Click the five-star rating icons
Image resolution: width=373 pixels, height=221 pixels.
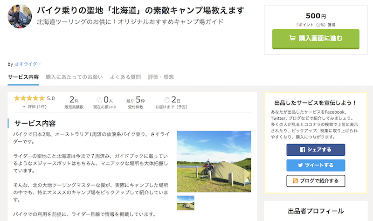[x=29, y=98]
